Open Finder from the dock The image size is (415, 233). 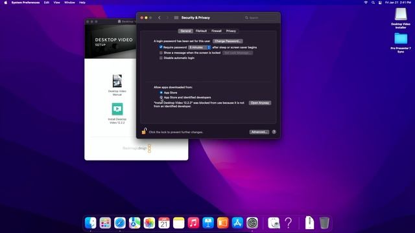click(x=91, y=223)
